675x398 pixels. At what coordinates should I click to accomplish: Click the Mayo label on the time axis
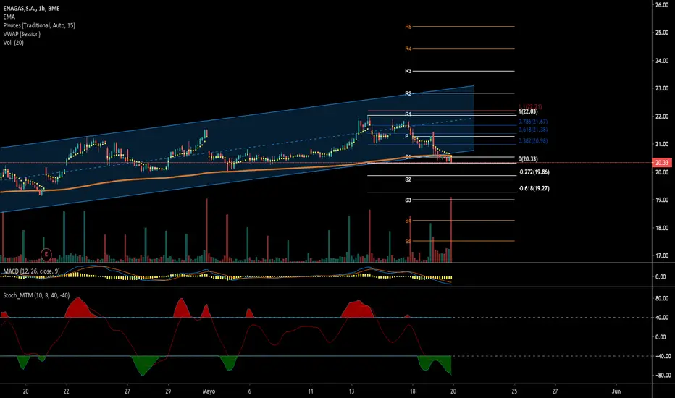[x=209, y=391]
